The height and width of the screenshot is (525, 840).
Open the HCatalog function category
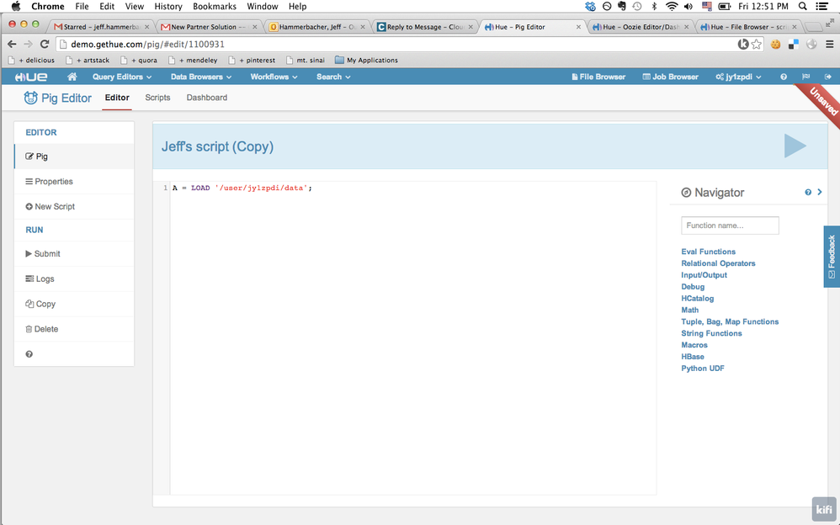697,299
